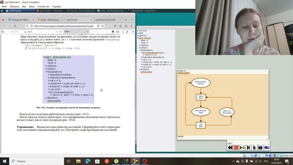Viewport: 293px width, 165px height.
Task: Open the Вид menu in VirtualBox
Action: (24, 6)
